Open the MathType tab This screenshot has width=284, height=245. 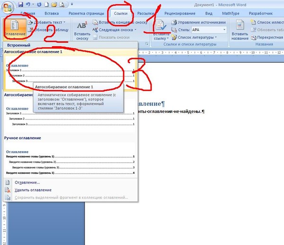coord(231,13)
